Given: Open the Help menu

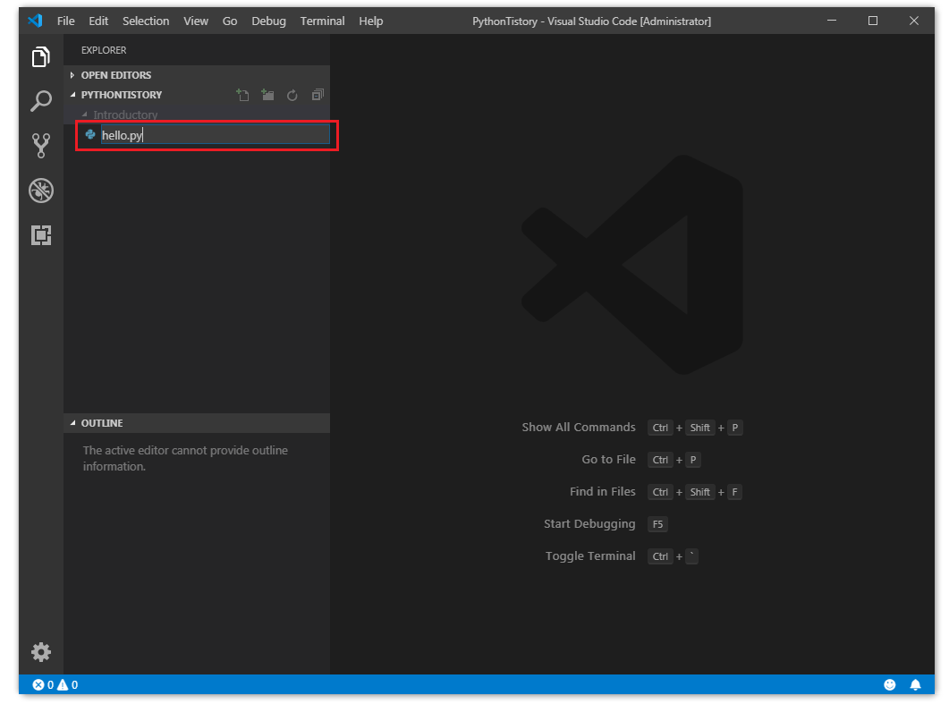Looking at the screenshot, I should [370, 21].
